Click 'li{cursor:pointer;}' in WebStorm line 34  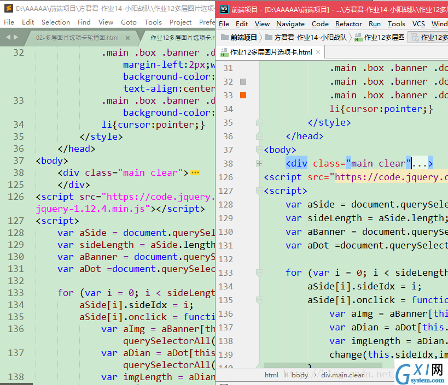pos(381,109)
